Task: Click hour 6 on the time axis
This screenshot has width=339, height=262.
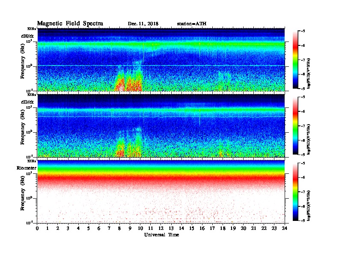Action: (99, 229)
